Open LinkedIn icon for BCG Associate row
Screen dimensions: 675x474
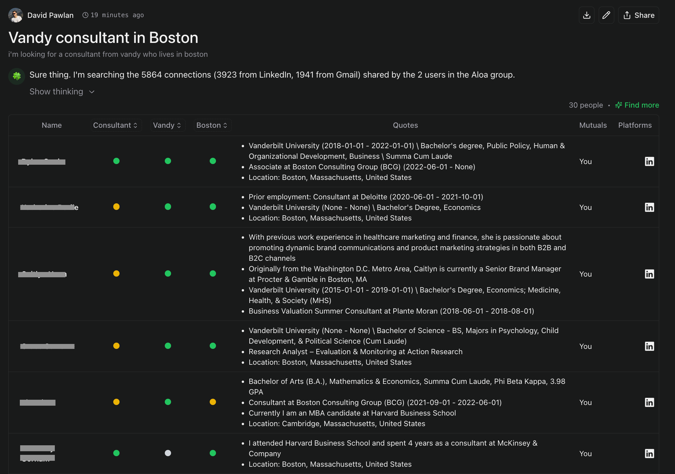(x=649, y=161)
